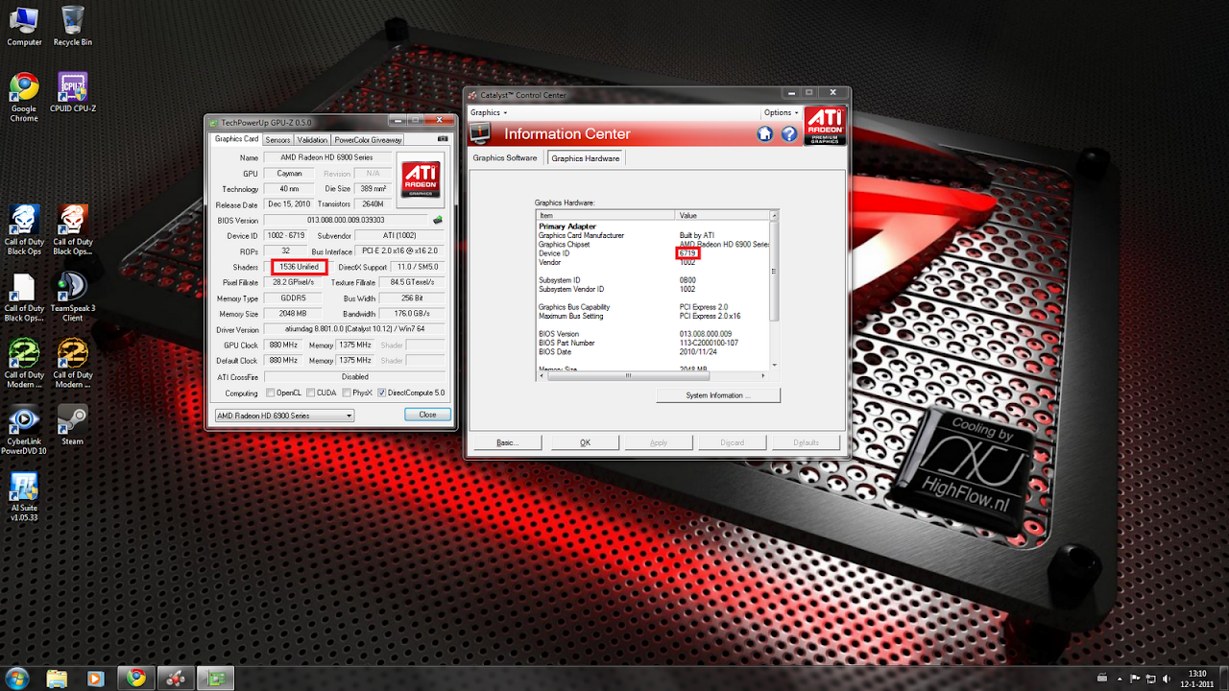Image resolution: width=1229 pixels, height=691 pixels.
Task: Expand the AMD Radeon HD 6900 Series dropdown
Action: 283,416
